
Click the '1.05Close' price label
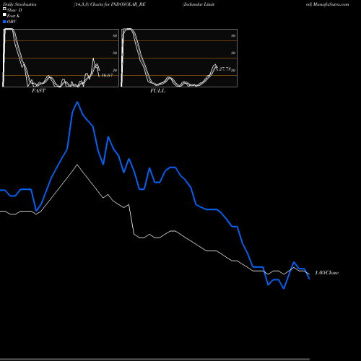(x=327, y=273)
